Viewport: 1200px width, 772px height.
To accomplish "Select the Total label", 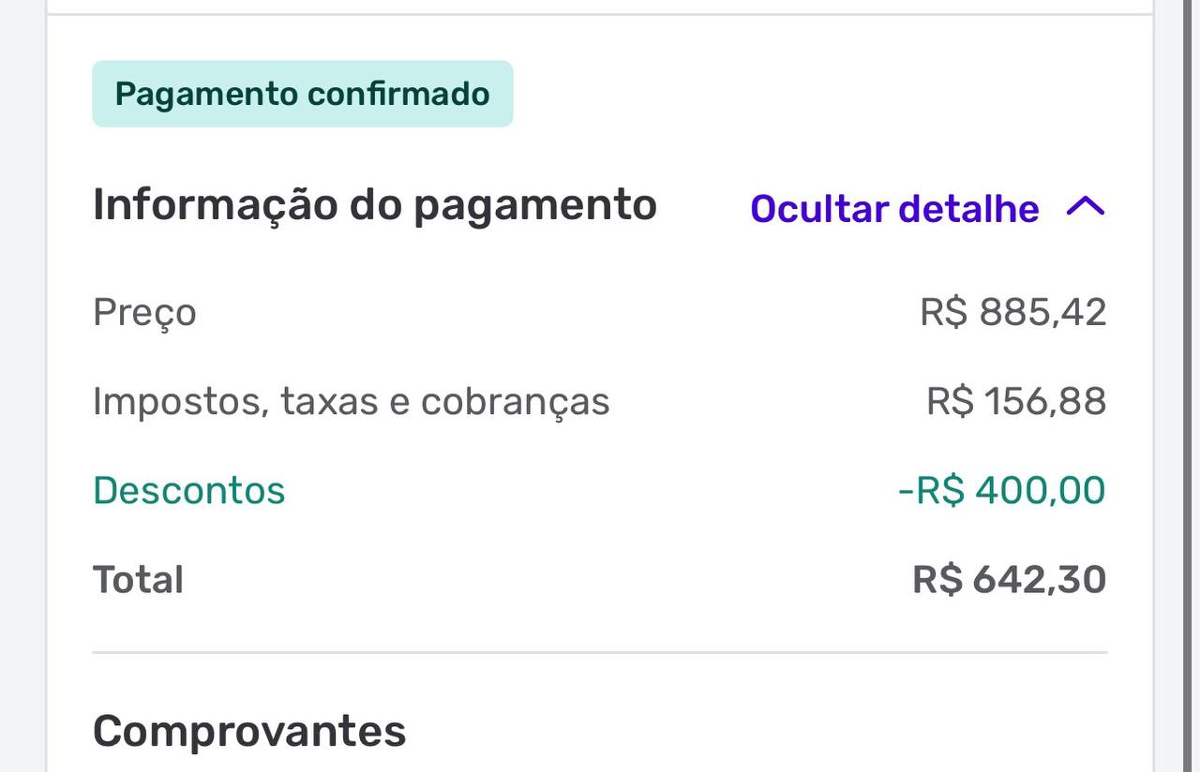I will [x=137, y=578].
